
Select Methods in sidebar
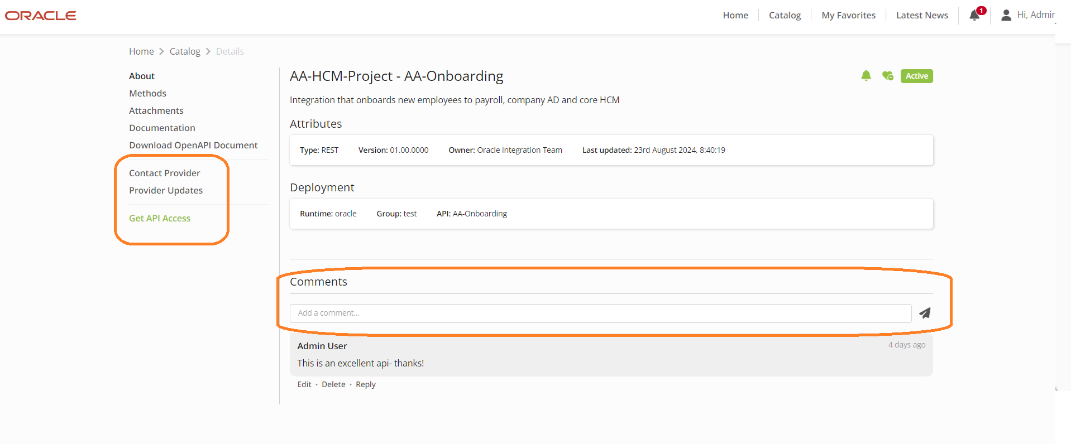pos(147,93)
